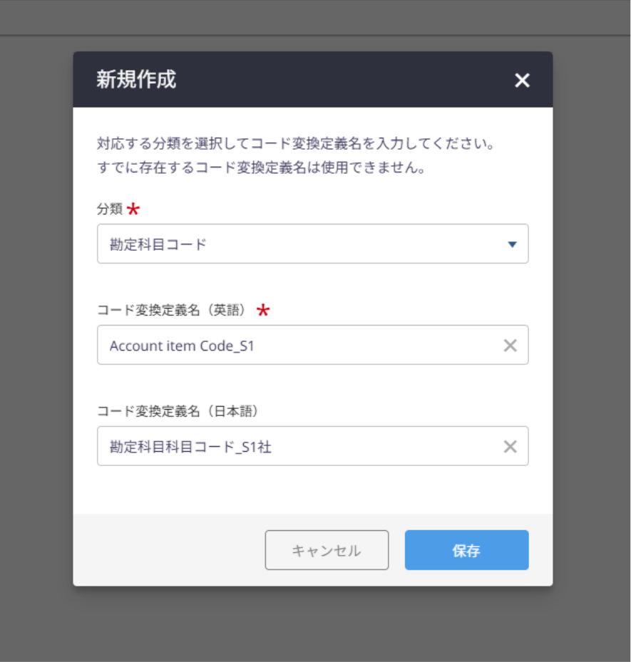This screenshot has height=662, width=631.
Task: Click the 新規作成 dialog title
Action: pyautogui.click(x=136, y=79)
